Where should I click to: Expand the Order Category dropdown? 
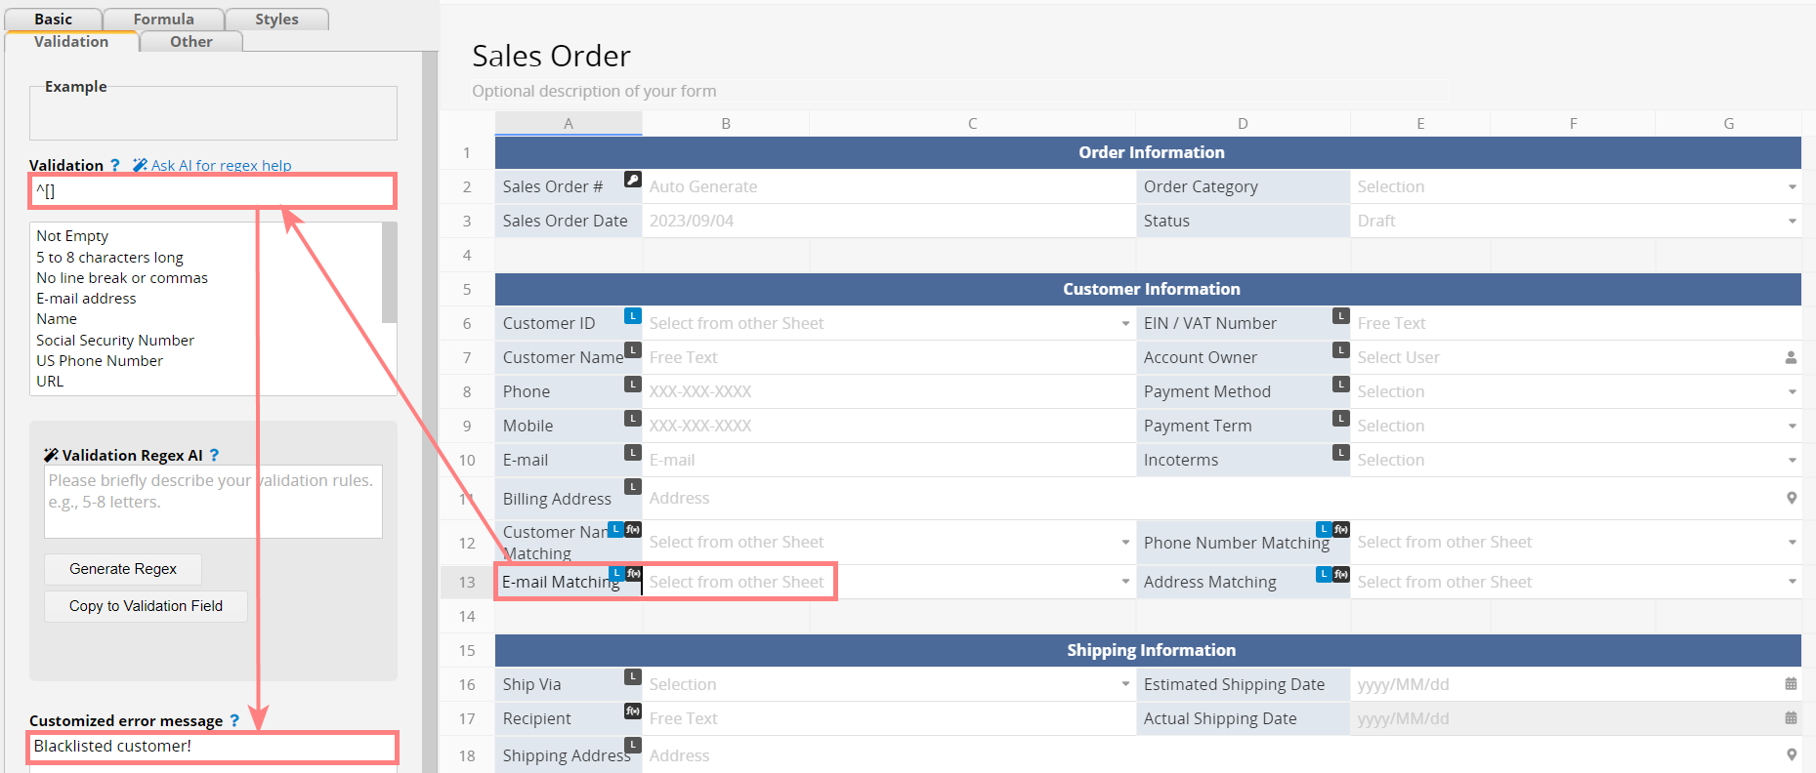pos(1792,186)
